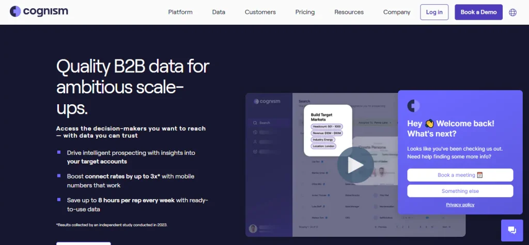
Task: Click the Cognism logo inside video preview
Action: tap(267, 102)
